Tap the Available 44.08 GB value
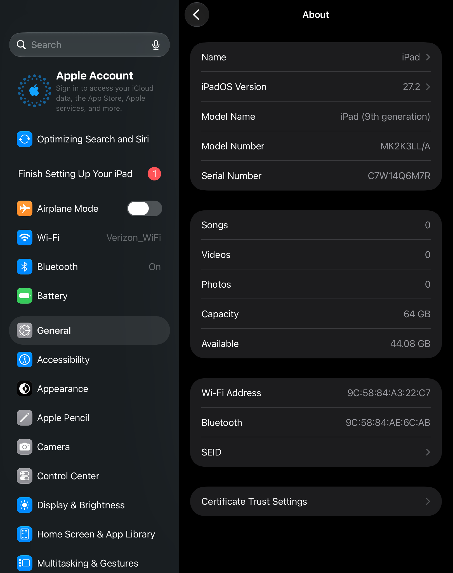 pyautogui.click(x=410, y=344)
